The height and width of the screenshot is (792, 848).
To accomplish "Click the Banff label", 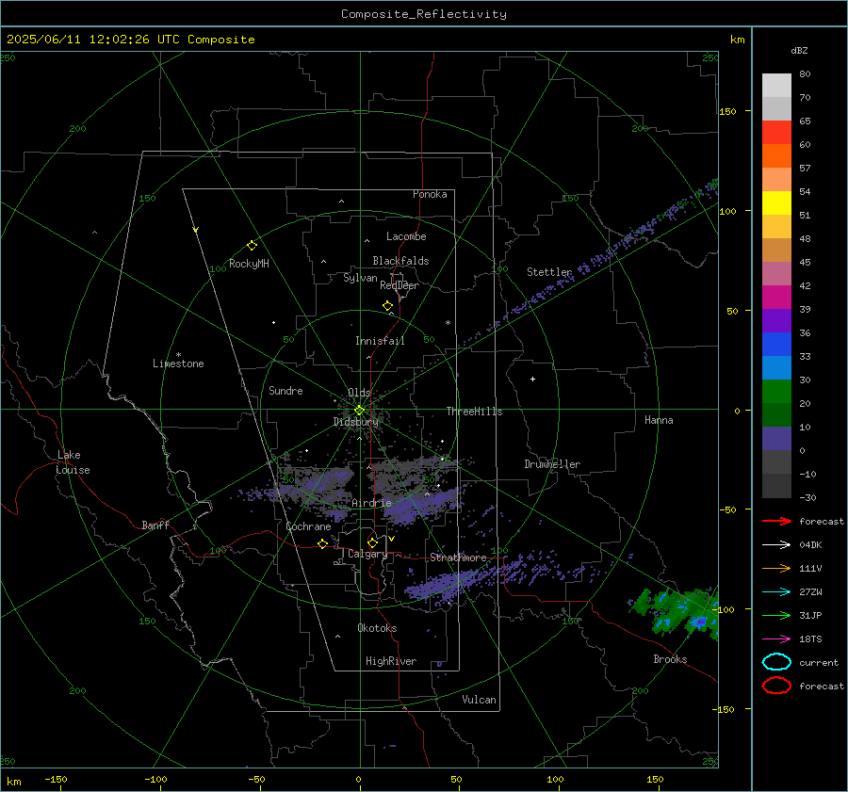I will click(x=155, y=525).
